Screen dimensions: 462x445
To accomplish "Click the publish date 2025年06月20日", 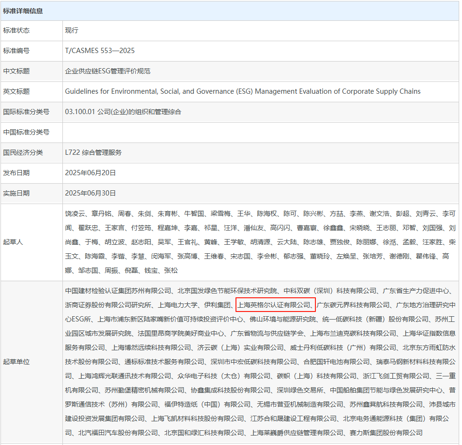I will (x=90, y=173).
